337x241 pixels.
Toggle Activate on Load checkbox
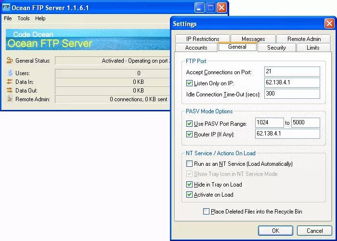pyautogui.click(x=189, y=195)
